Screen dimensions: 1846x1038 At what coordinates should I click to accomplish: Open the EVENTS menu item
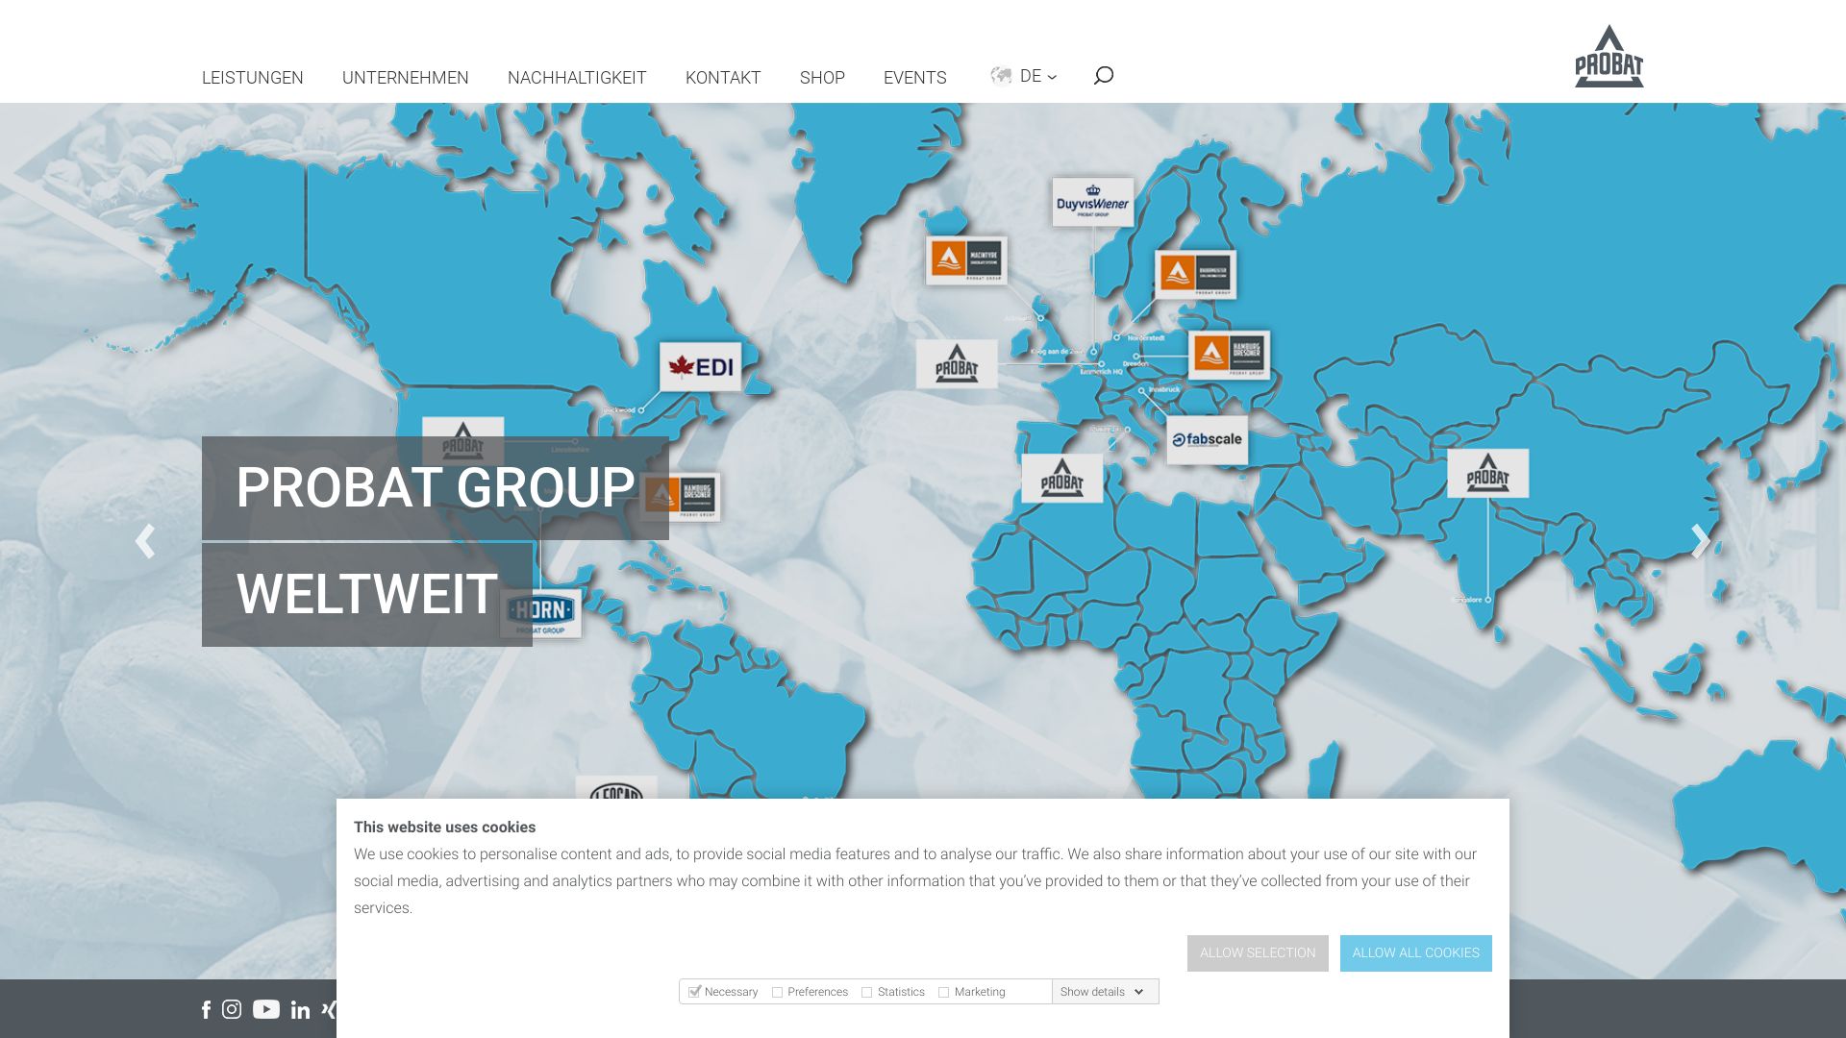point(914,77)
